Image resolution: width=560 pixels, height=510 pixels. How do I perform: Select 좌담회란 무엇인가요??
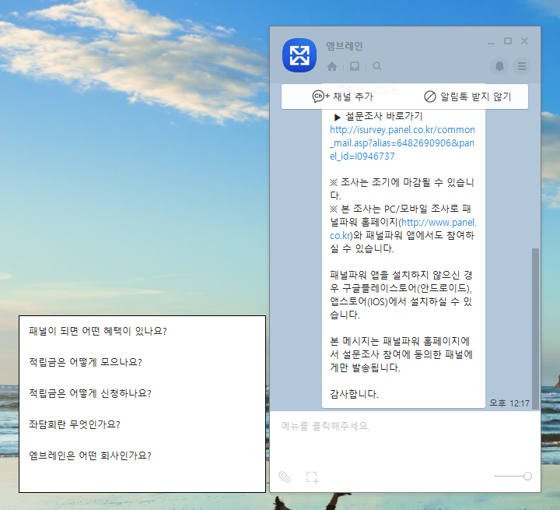pyautogui.click(x=75, y=424)
